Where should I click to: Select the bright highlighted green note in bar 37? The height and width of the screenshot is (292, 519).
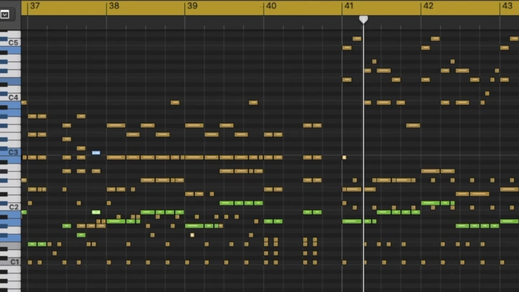point(96,212)
